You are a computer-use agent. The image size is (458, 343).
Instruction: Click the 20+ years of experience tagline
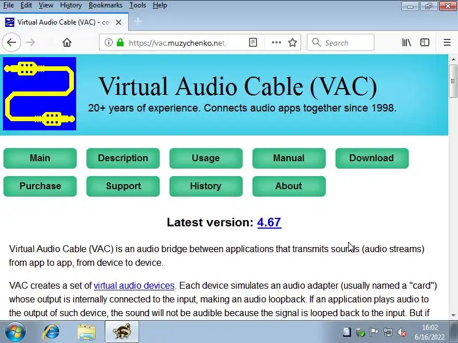(x=242, y=108)
